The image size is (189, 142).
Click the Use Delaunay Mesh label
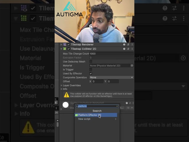(74, 62)
